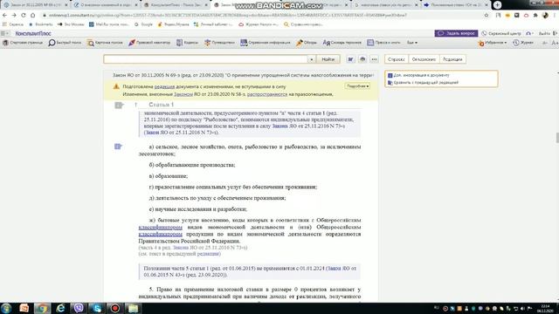Viewport: 559px width, 314px height.
Task: Click the up arrow beside Статья 1
Action: coord(135,105)
